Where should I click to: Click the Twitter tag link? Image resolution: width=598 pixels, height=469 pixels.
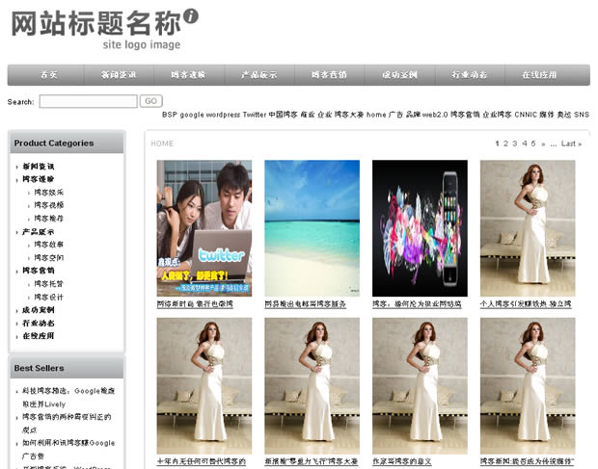pyautogui.click(x=255, y=115)
